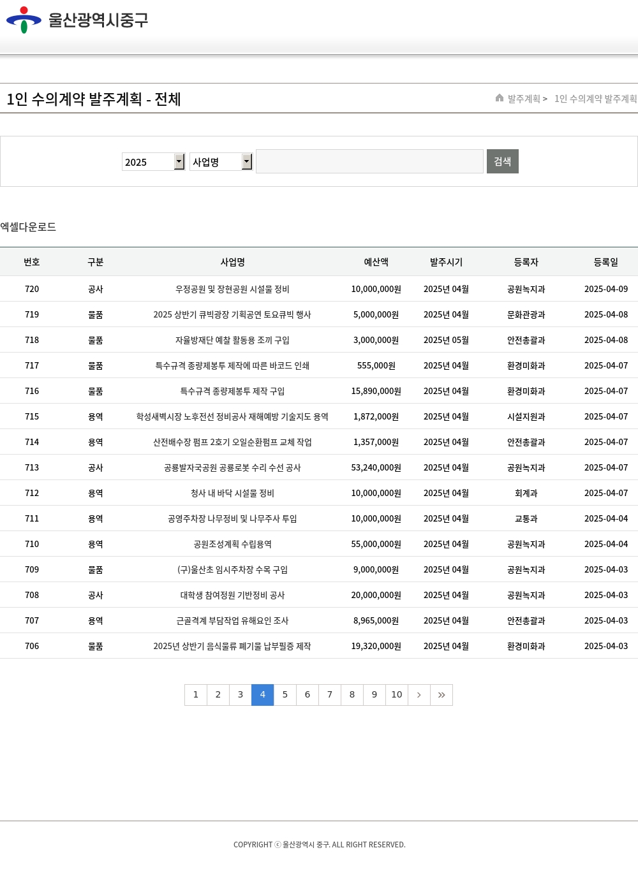Go to page 9
Viewport: 638px width, 885px height.
[375, 695]
